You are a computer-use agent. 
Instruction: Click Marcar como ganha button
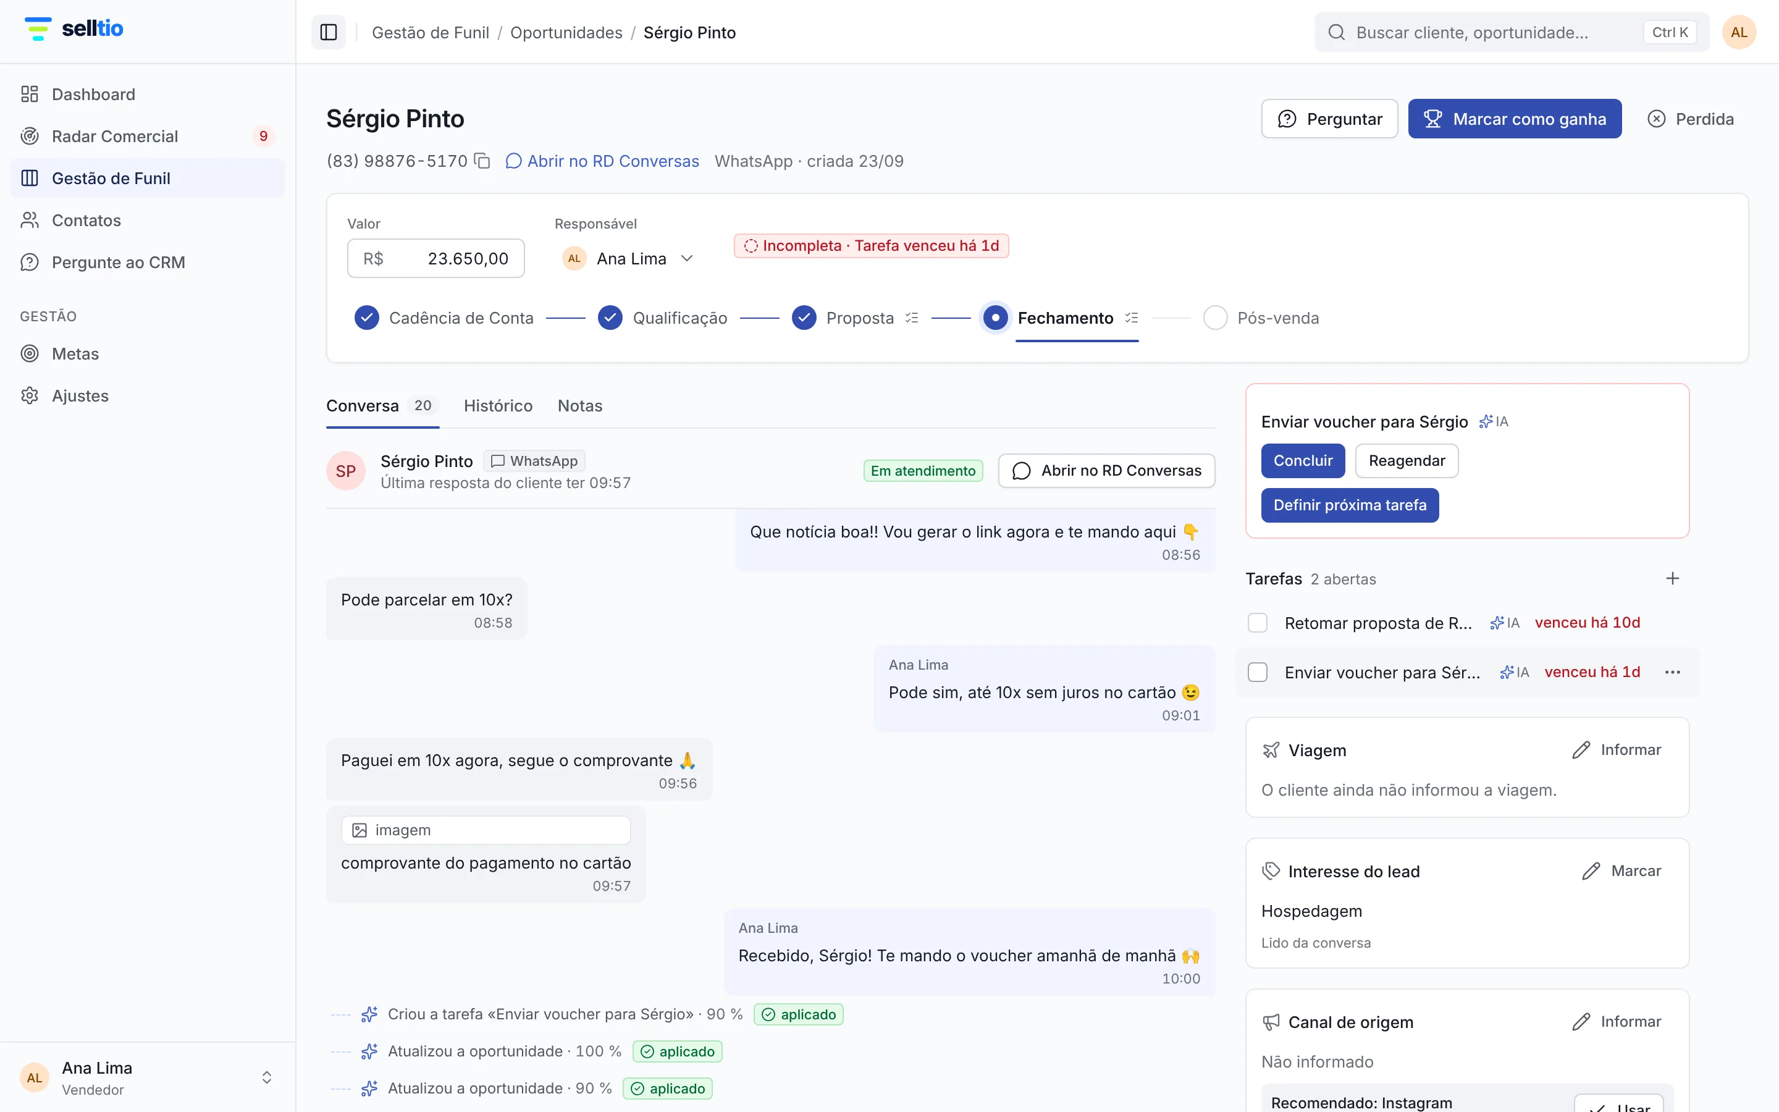point(1515,119)
